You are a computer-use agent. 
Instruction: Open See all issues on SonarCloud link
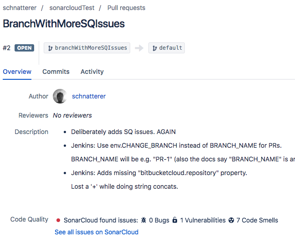(x=97, y=232)
